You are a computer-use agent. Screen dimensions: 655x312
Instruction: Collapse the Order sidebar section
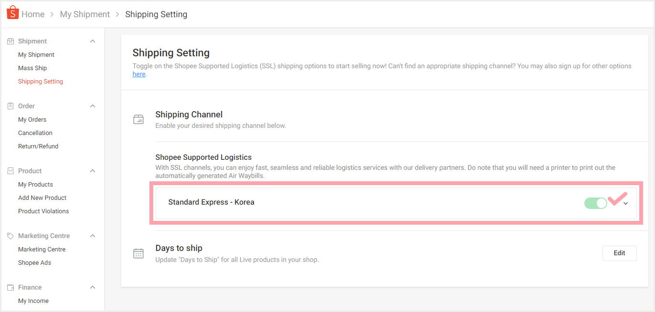coord(93,106)
